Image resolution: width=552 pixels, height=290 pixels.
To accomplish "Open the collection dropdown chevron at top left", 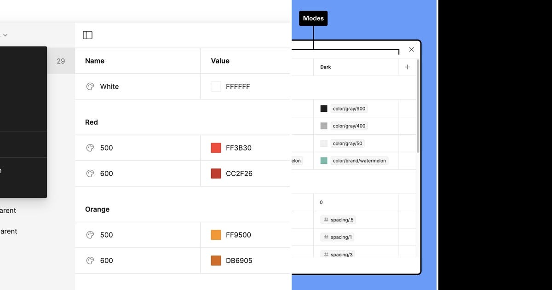I will point(5,35).
